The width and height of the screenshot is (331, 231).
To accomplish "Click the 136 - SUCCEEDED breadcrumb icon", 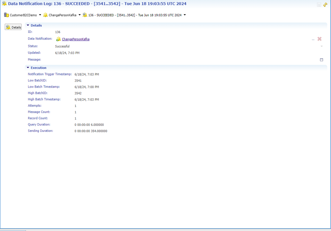I will tap(85, 15).
